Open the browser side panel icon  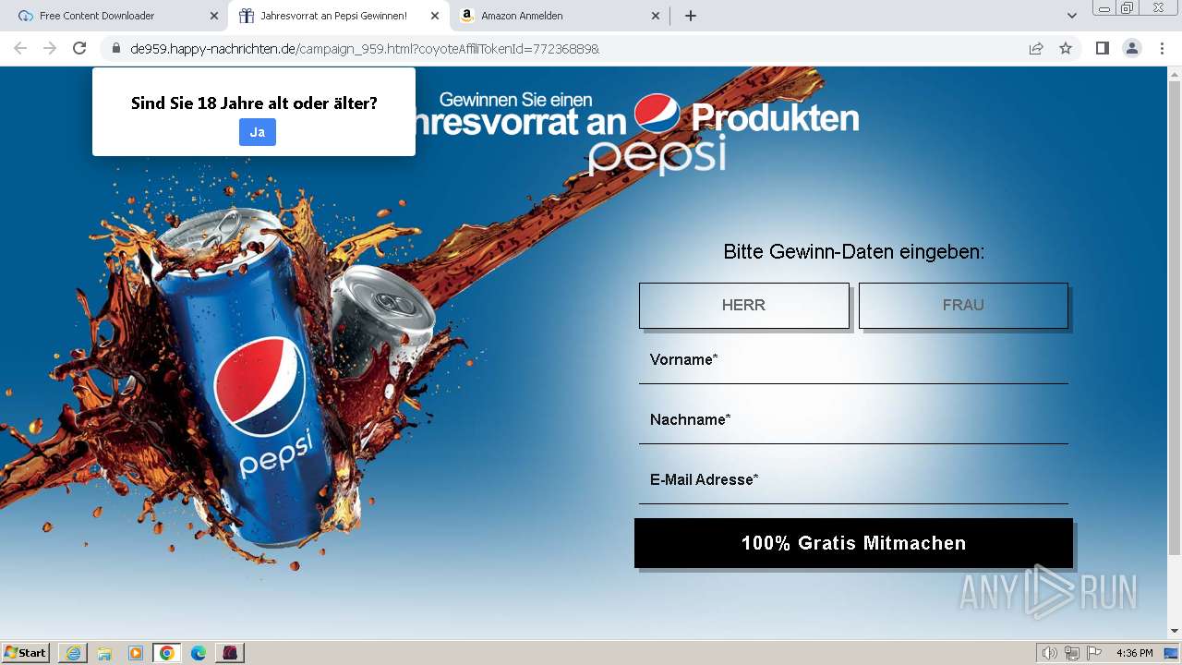(x=1102, y=48)
